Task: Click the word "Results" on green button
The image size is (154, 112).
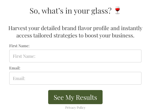Action: (86, 97)
